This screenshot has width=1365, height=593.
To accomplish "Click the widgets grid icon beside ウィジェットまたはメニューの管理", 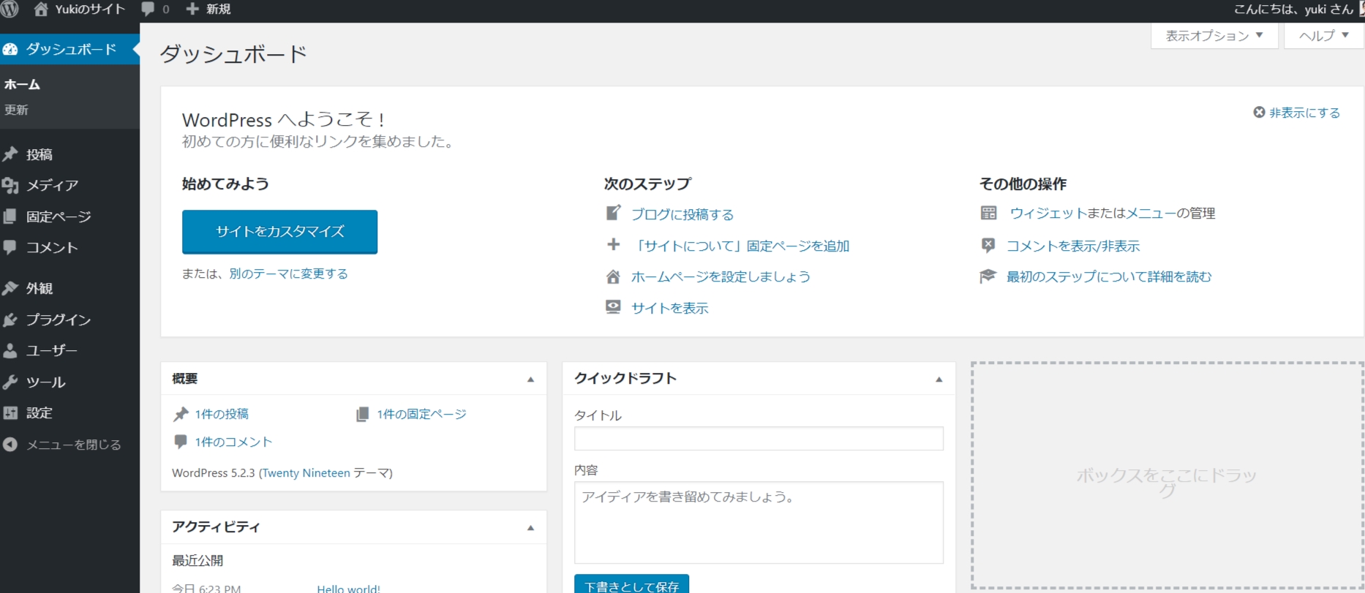I will 988,213.
